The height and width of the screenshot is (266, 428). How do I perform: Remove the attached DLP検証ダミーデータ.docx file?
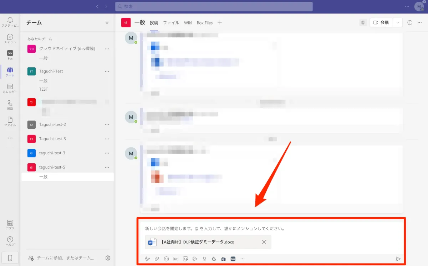[x=264, y=242]
